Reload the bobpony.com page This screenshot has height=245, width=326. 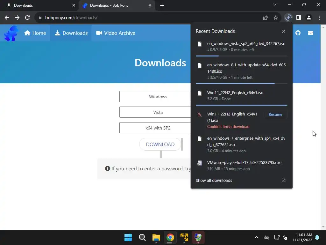[27, 18]
